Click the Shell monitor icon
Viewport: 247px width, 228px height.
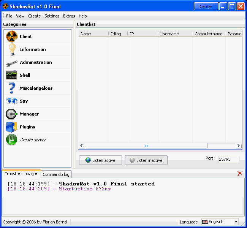(11, 75)
